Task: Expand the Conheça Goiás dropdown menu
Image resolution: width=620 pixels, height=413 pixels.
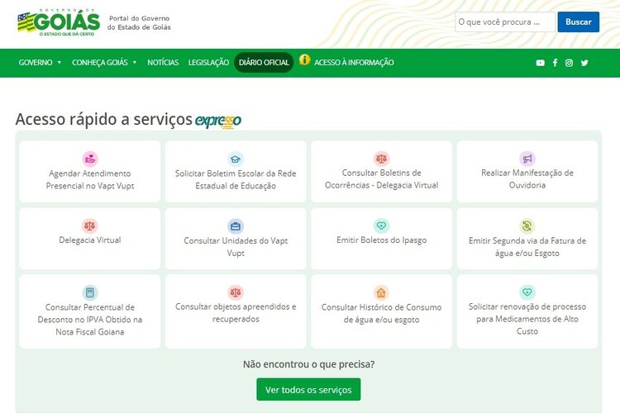Action: (x=104, y=63)
